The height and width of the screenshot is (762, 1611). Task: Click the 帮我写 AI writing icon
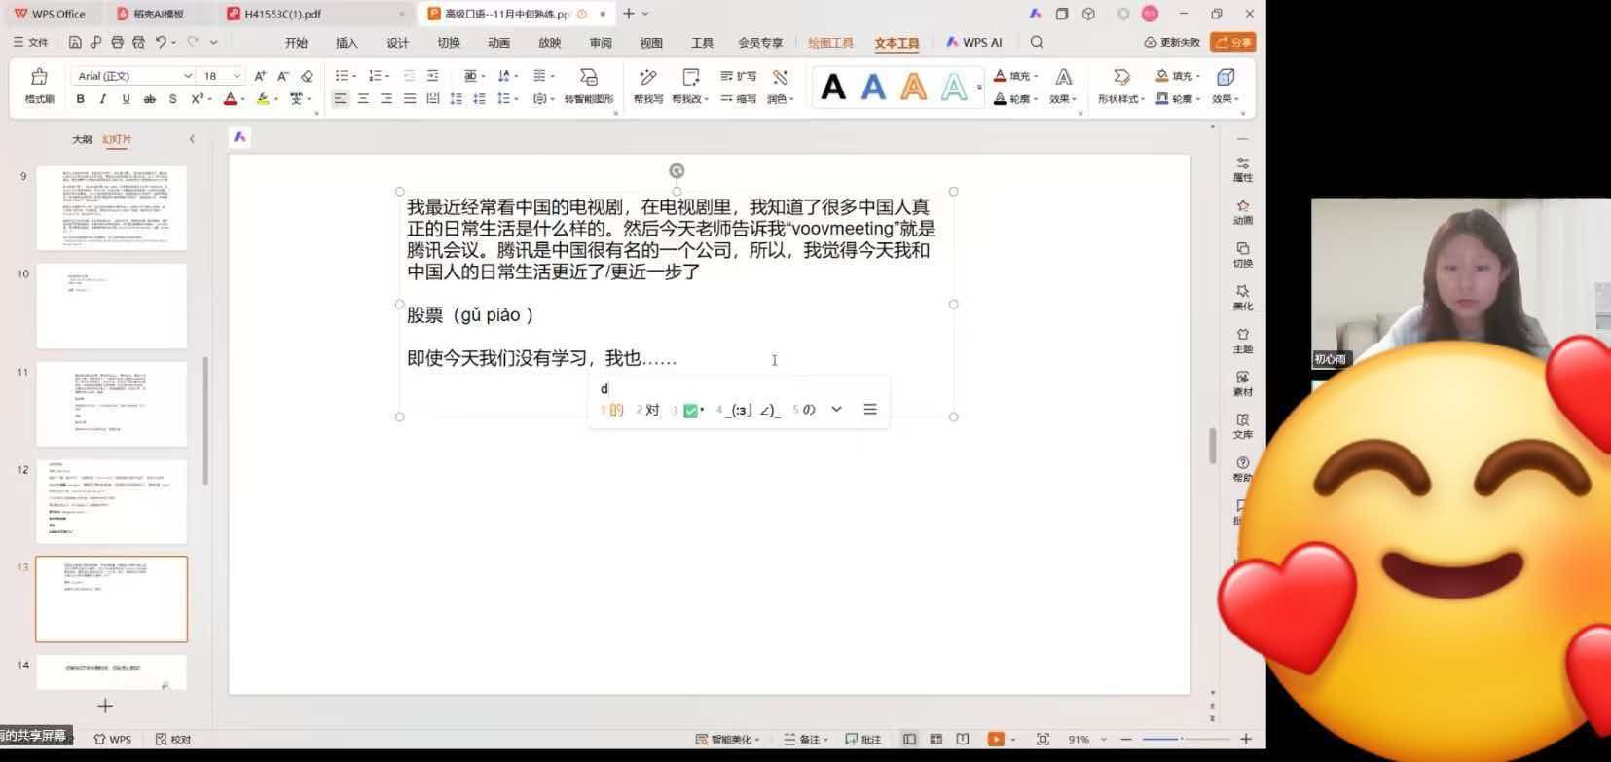[x=647, y=77]
